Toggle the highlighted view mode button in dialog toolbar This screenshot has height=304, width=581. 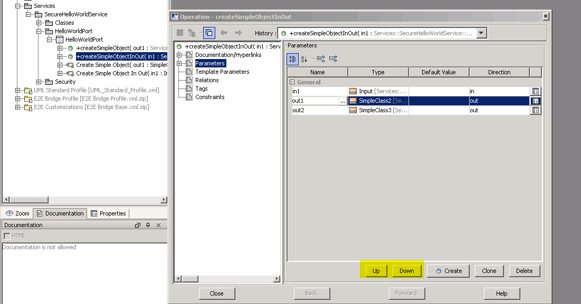209,33
